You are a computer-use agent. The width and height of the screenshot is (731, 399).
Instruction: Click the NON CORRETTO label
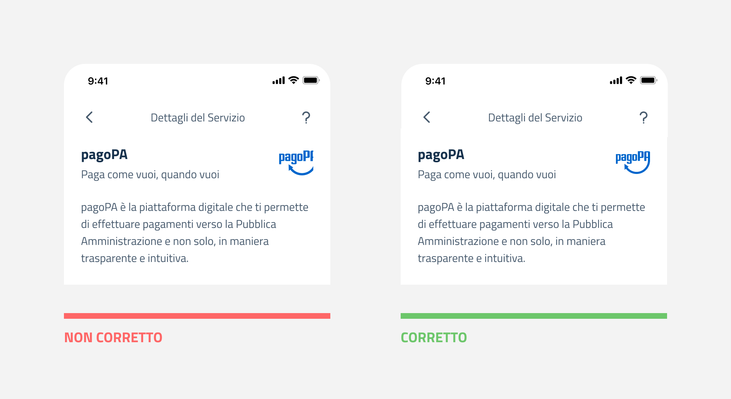click(113, 338)
